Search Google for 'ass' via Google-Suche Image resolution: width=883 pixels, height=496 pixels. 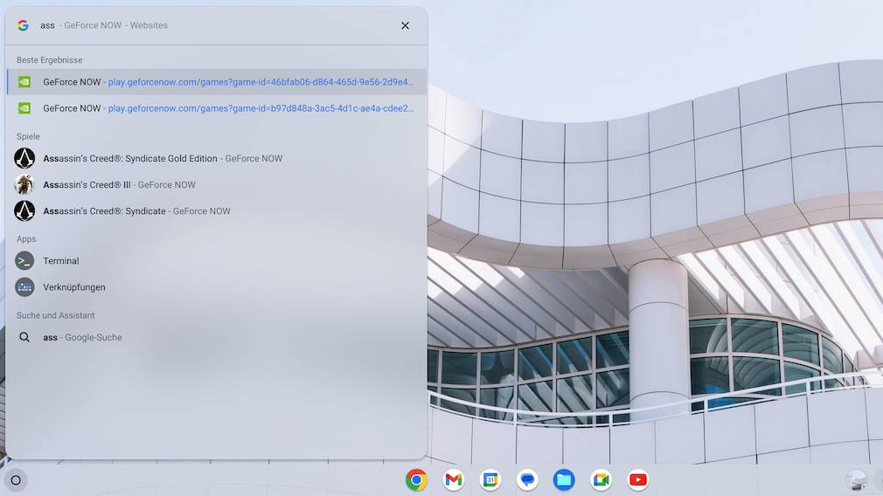[82, 337]
